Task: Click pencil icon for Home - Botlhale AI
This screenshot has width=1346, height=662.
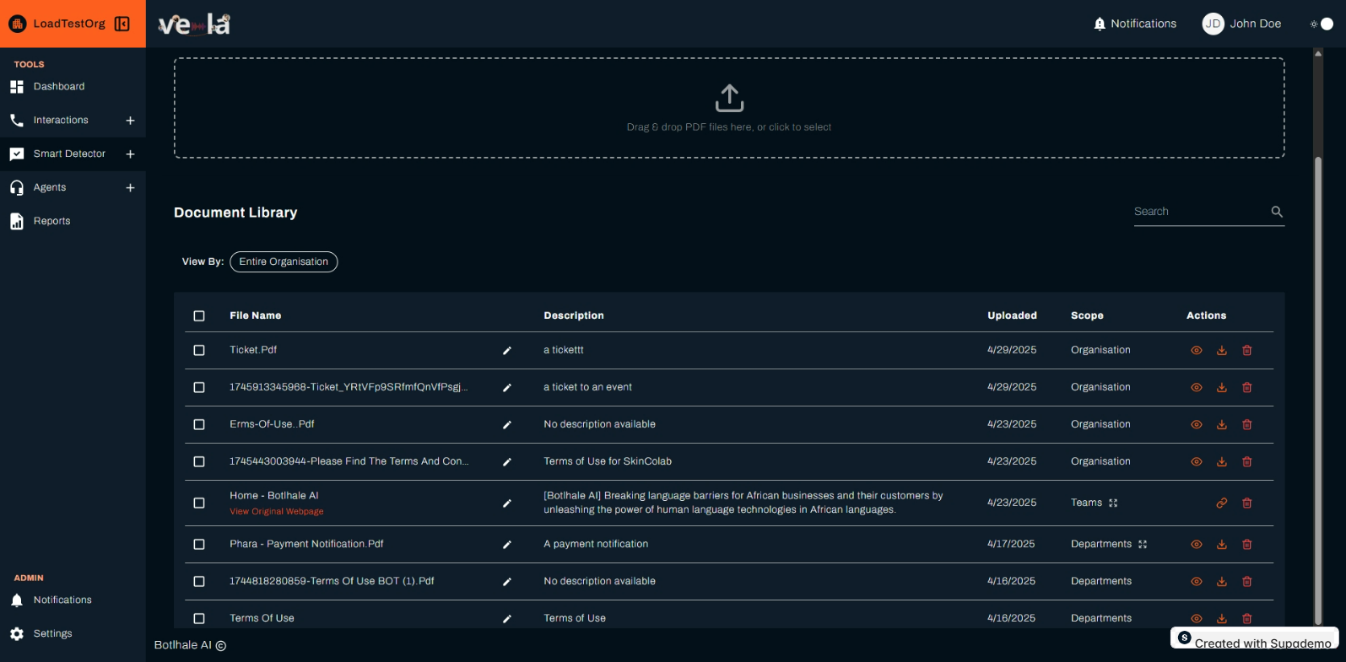Action: pos(507,503)
